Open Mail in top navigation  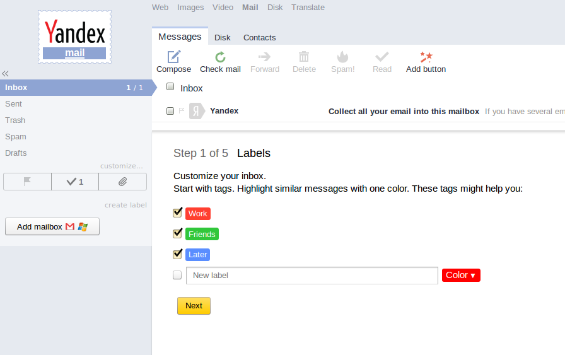[x=250, y=7]
